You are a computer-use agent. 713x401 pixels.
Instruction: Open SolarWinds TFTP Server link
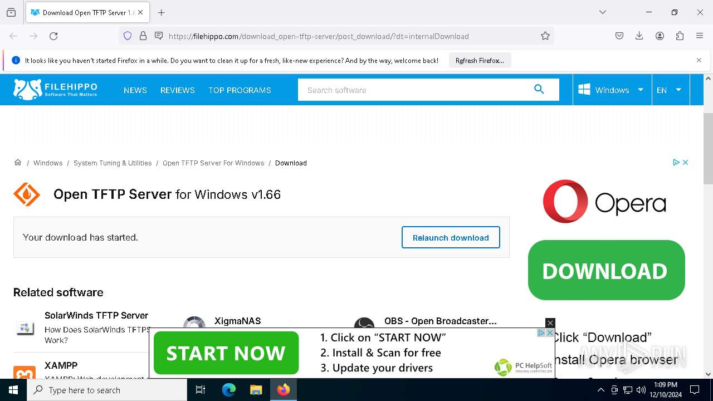[96, 315]
